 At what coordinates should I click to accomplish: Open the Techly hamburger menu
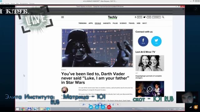click(62, 17)
